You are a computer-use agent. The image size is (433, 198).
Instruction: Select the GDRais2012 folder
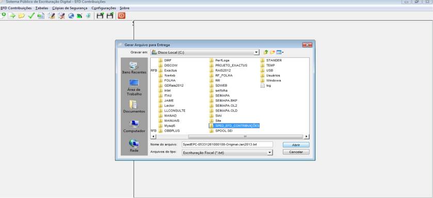click(171, 86)
